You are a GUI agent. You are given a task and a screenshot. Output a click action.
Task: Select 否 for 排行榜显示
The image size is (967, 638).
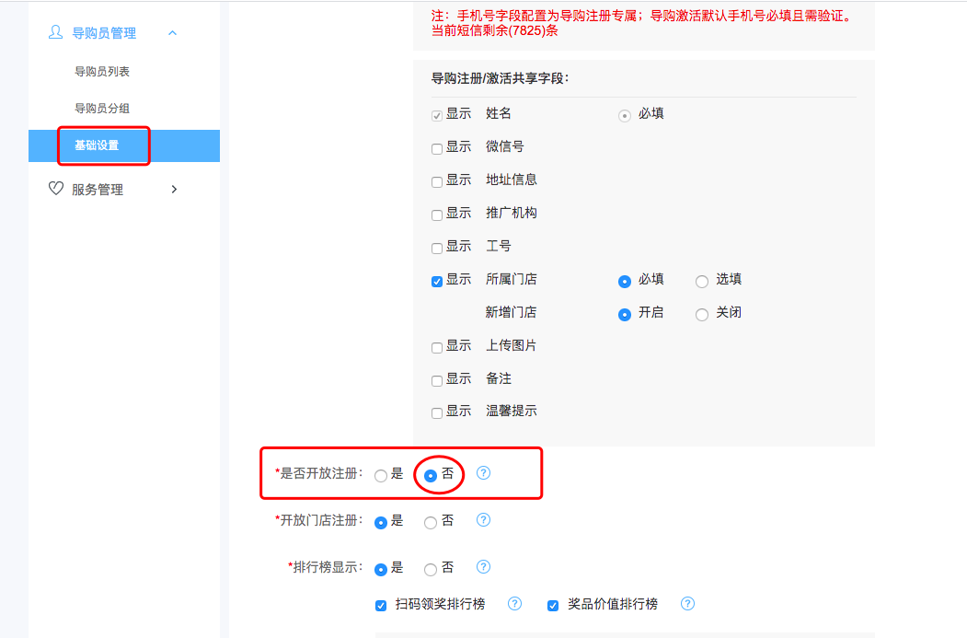(431, 570)
